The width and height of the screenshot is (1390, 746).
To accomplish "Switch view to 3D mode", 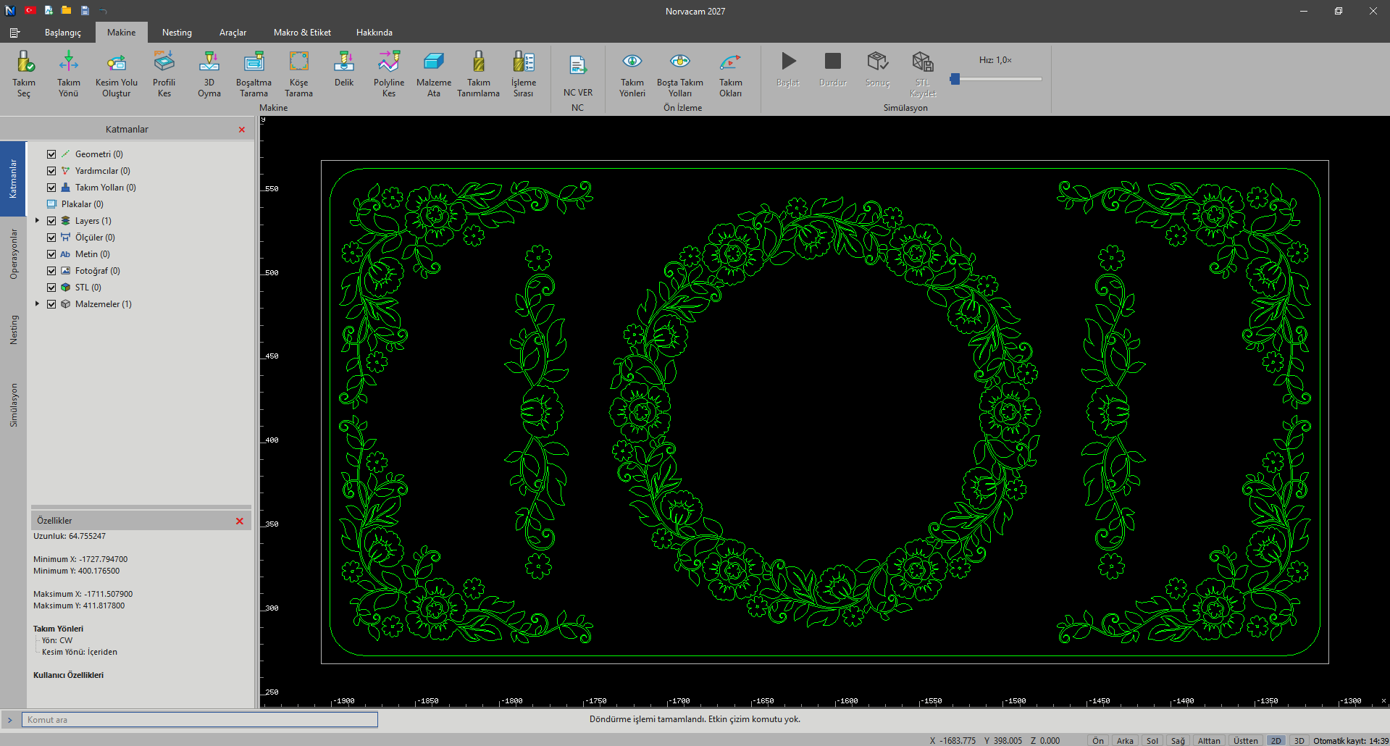I will (x=1299, y=740).
